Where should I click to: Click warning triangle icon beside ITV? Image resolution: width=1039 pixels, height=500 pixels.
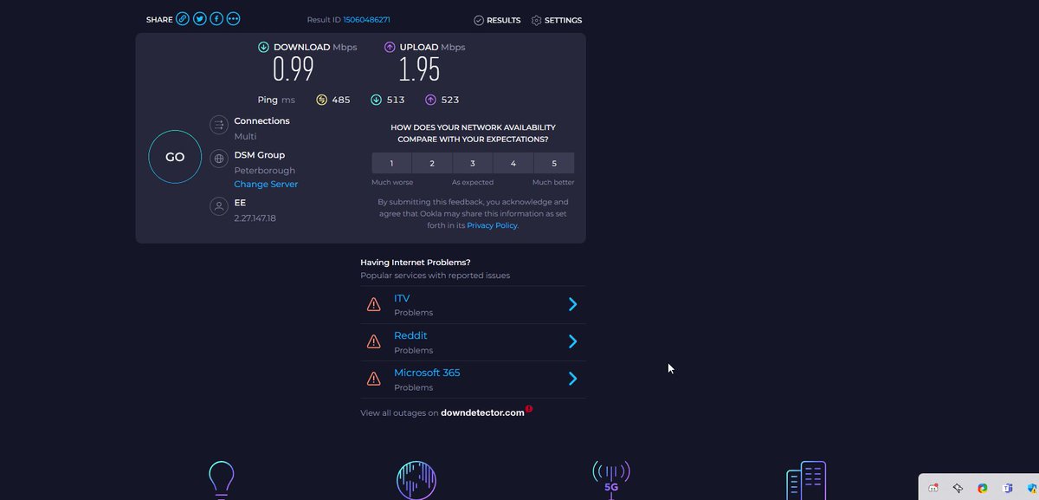[x=374, y=304]
